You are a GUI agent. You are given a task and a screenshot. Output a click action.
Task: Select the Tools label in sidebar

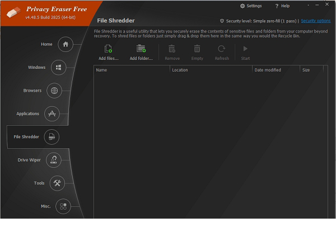coord(39,183)
